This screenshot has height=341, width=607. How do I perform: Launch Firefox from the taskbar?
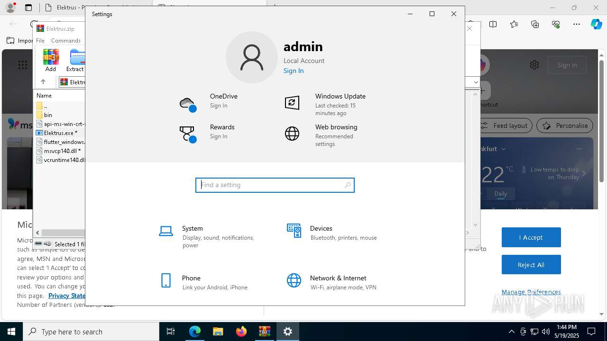tap(241, 332)
